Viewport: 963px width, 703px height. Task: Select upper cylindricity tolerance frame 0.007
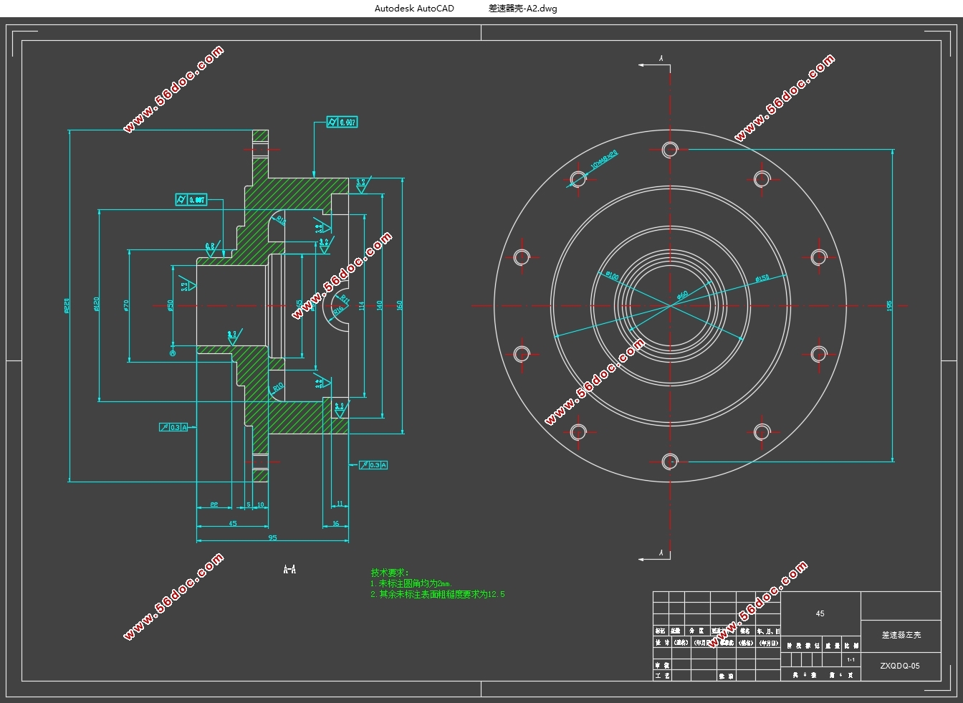click(x=342, y=123)
